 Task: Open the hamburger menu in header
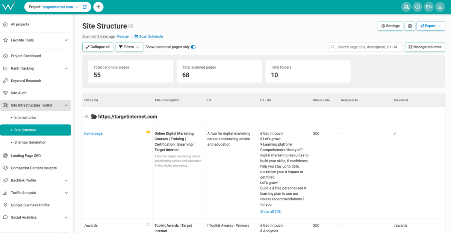440,7
